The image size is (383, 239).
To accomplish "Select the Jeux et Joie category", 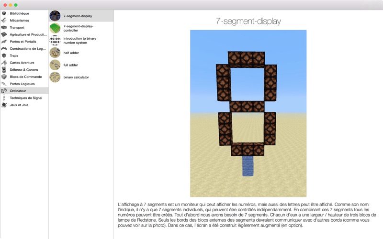I will pyautogui.click(x=19, y=105).
